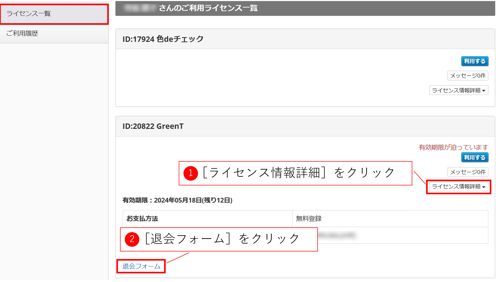Screen dimensions: 501x282
Task: Click 利用する button for GreenT license
Action: point(474,158)
